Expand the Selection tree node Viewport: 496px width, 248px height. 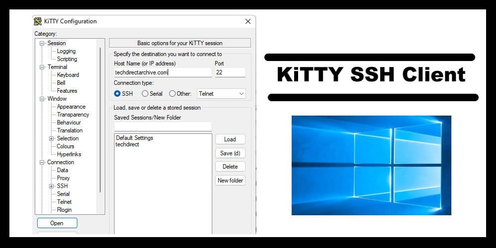click(52, 138)
